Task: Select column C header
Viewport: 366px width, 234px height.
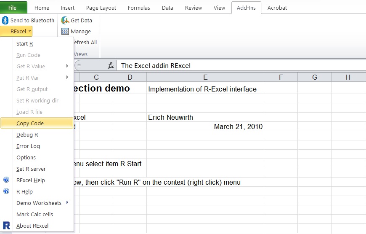Action: pos(96,77)
